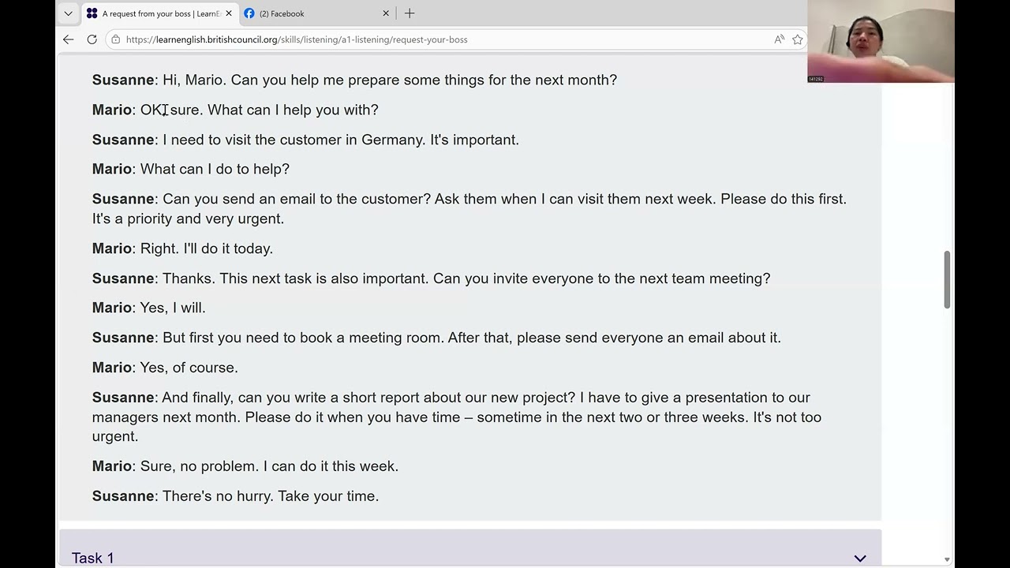Click the scrollbar down arrow

pyautogui.click(x=947, y=559)
